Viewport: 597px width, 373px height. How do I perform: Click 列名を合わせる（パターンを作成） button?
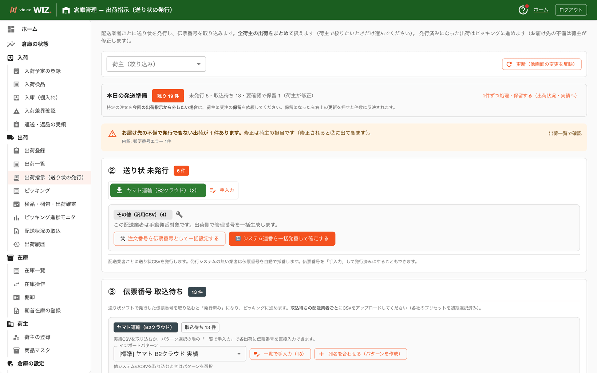click(360, 354)
